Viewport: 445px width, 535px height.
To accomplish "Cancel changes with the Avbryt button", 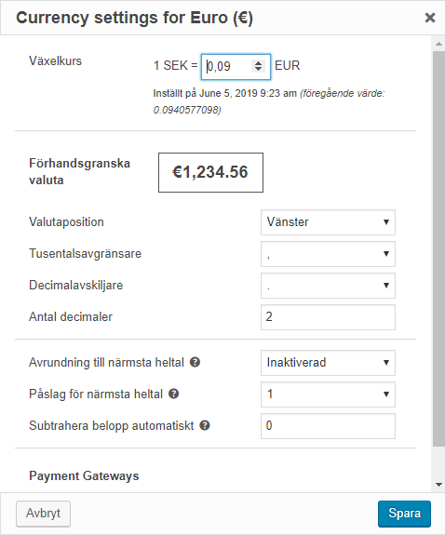I will point(43,514).
